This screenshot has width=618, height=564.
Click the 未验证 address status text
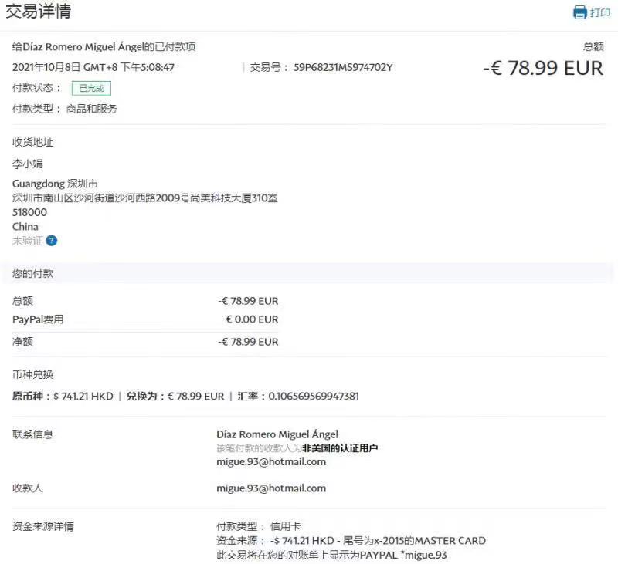(x=28, y=241)
